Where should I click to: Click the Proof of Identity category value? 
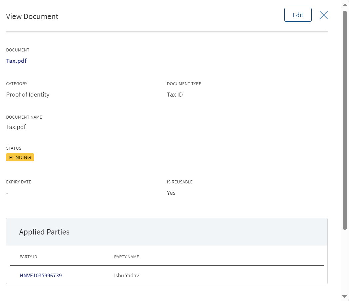28,95
